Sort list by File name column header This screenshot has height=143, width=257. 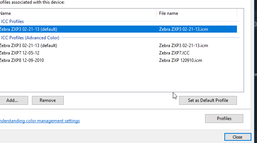[x=197, y=13]
